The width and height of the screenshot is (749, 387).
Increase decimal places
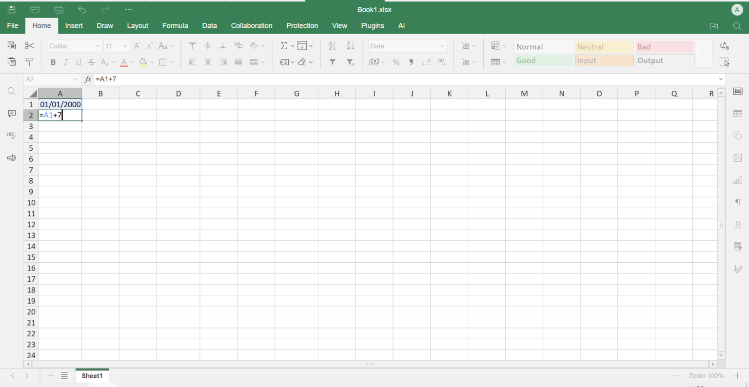pos(441,62)
